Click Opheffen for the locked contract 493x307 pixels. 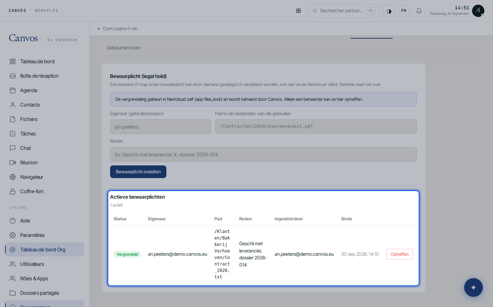[x=400, y=254]
